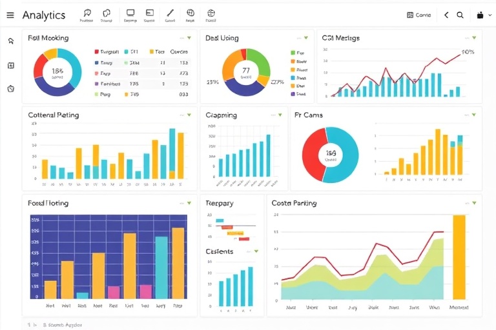Open the hamburger menu next to Analytics

click(10, 15)
